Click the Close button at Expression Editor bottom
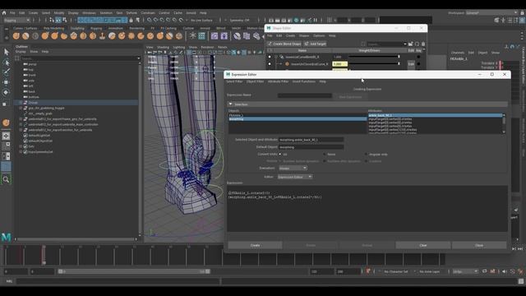 click(x=479, y=245)
